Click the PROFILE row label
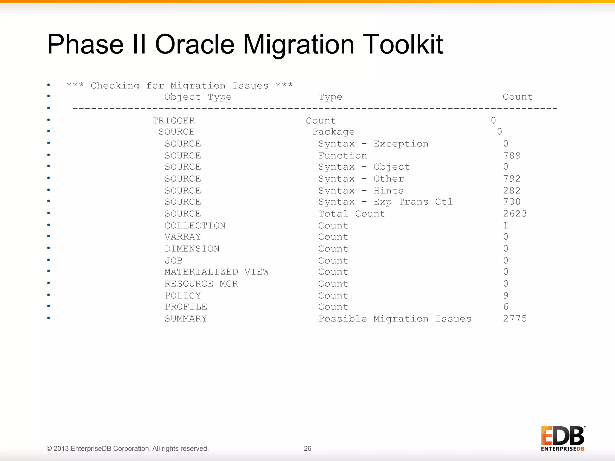Screen dimensions: 615x461 coord(186,307)
